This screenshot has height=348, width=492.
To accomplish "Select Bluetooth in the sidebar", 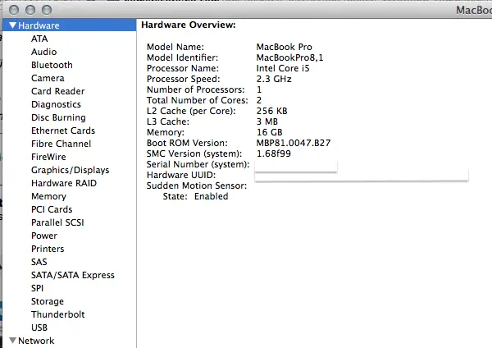I will pos(52,65).
